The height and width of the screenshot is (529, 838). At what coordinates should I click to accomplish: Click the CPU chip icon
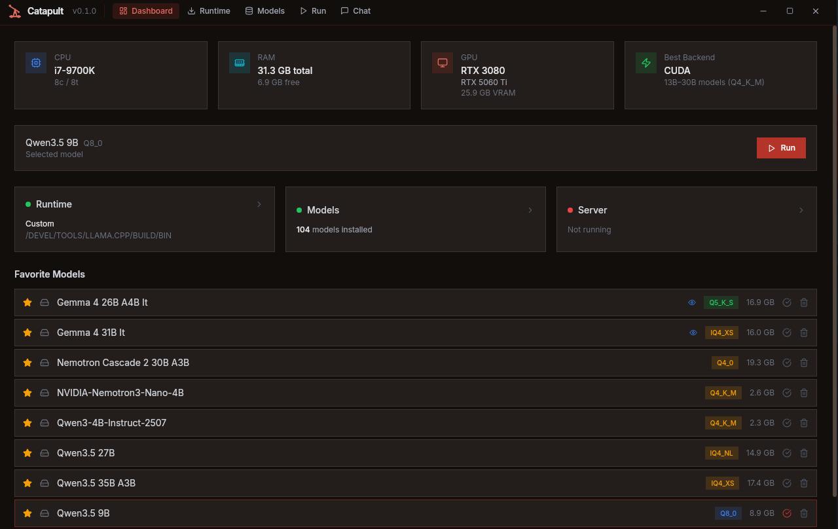36,63
